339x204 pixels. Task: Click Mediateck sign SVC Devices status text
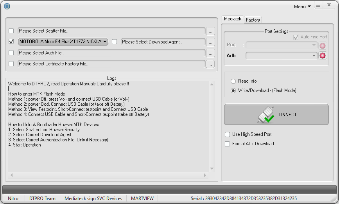click(93, 199)
